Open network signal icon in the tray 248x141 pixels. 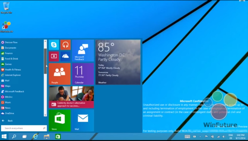(218, 137)
